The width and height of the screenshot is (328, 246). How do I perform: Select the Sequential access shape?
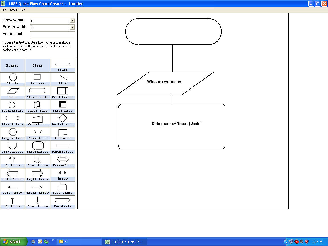13,107
